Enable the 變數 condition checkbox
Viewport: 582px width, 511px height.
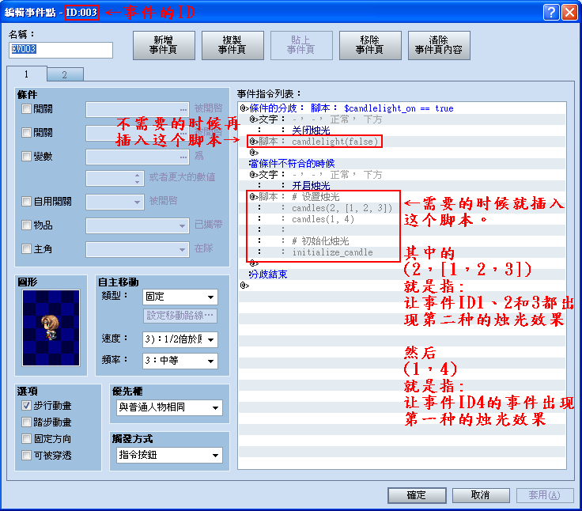click(26, 157)
